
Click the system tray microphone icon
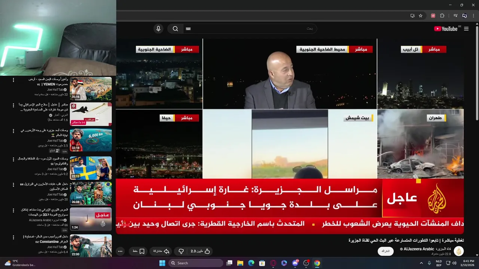coord(429,263)
